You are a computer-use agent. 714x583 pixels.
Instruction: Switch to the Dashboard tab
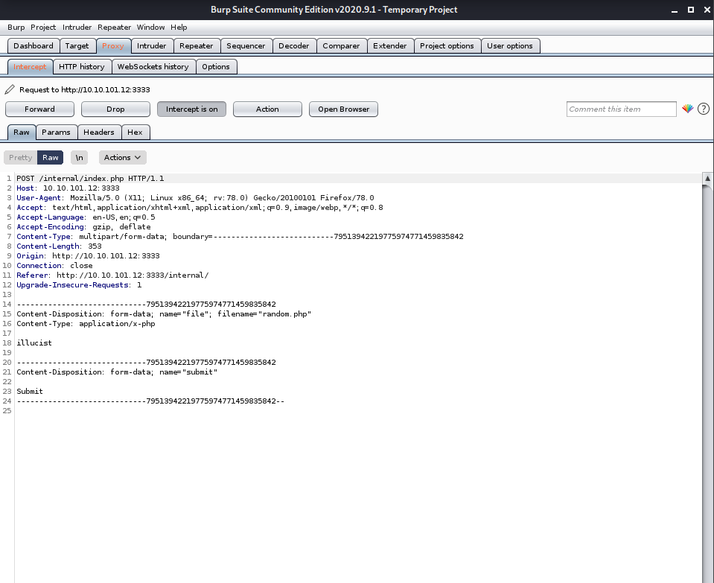[34, 46]
